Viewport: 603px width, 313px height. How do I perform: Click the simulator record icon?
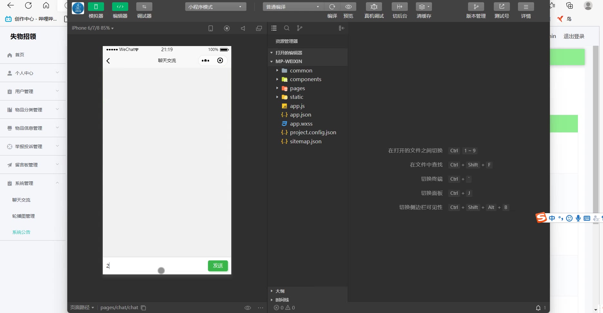coord(227,28)
